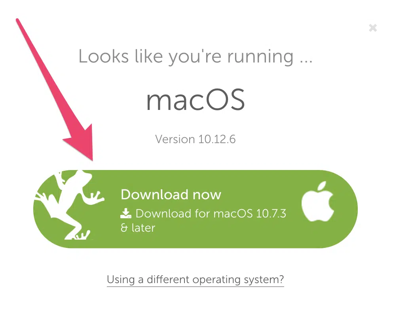The image size is (395, 325).
Task: Click "10.7.3" version number on green button
Action: [x=271, y=214]
